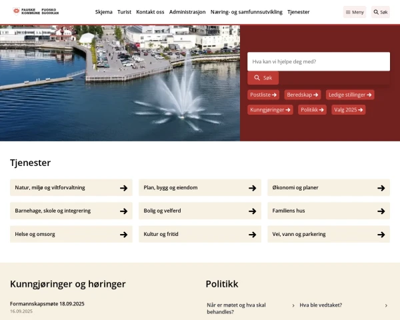Click arrow on Helse og omsorg
The height and width of the screenshot is (320, 400).
123,235
